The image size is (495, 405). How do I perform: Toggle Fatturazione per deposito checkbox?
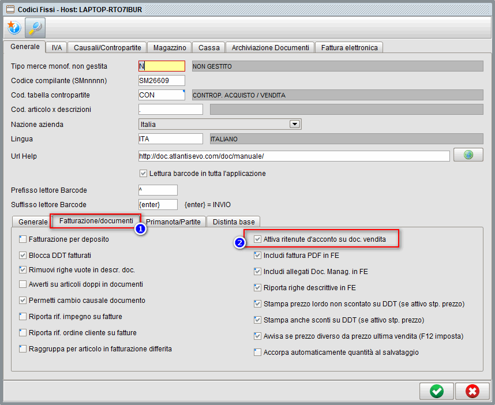[23, 239]
